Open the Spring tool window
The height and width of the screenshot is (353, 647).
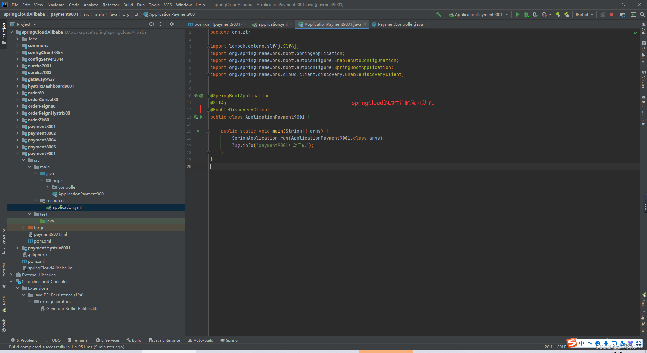tap(229, 340)
